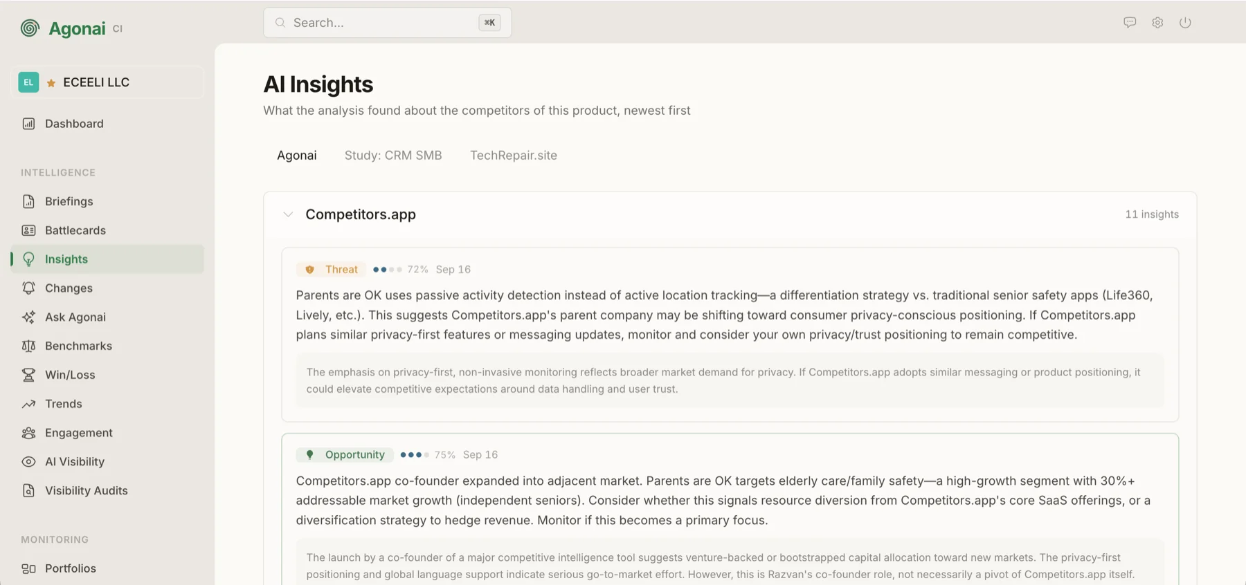Click the star beside ECEELI LLC
This screenshot has height=585, width=1246.
(x=51, y=83)
